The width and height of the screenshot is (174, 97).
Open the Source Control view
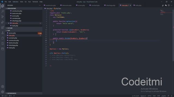2,17
